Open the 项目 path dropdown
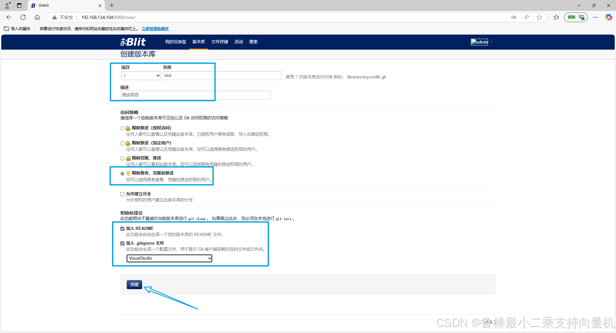The width and height of the screenshot is (616, 333). 141,76
